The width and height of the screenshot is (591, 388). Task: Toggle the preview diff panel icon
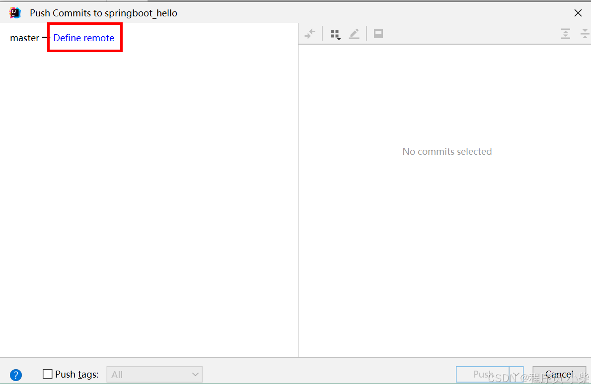378,34
